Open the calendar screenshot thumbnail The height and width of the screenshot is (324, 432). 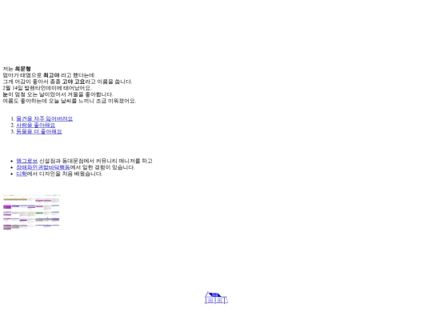coord(31,212)
